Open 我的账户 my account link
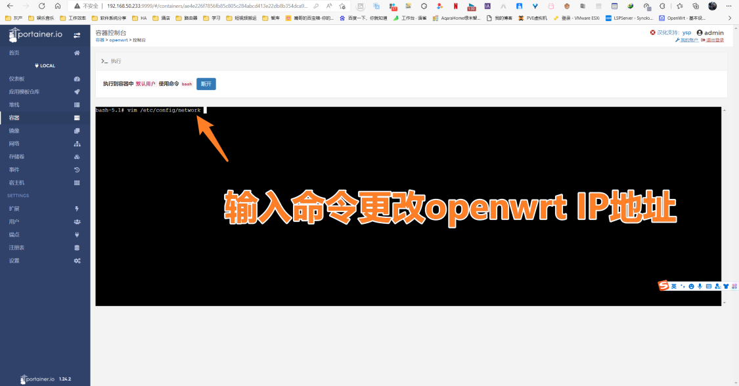 688,40
